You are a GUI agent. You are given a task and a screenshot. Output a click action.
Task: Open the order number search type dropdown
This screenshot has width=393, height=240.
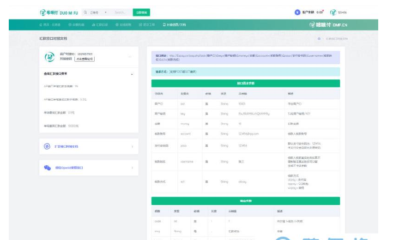point(98,12)
